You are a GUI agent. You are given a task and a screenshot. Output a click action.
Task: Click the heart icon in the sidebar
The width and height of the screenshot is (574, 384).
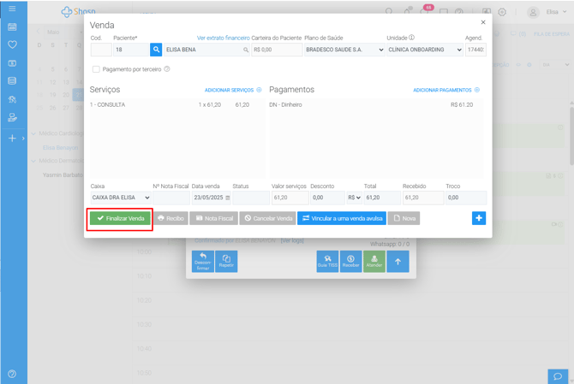[12, 44]
